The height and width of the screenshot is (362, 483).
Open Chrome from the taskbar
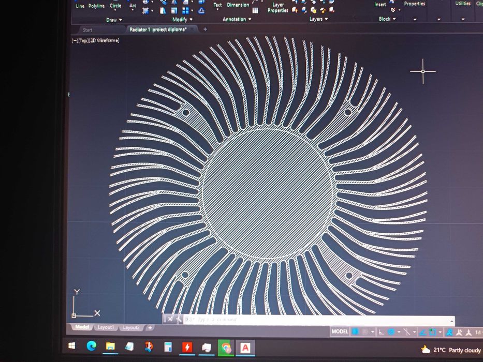click(x=226, y=348)
